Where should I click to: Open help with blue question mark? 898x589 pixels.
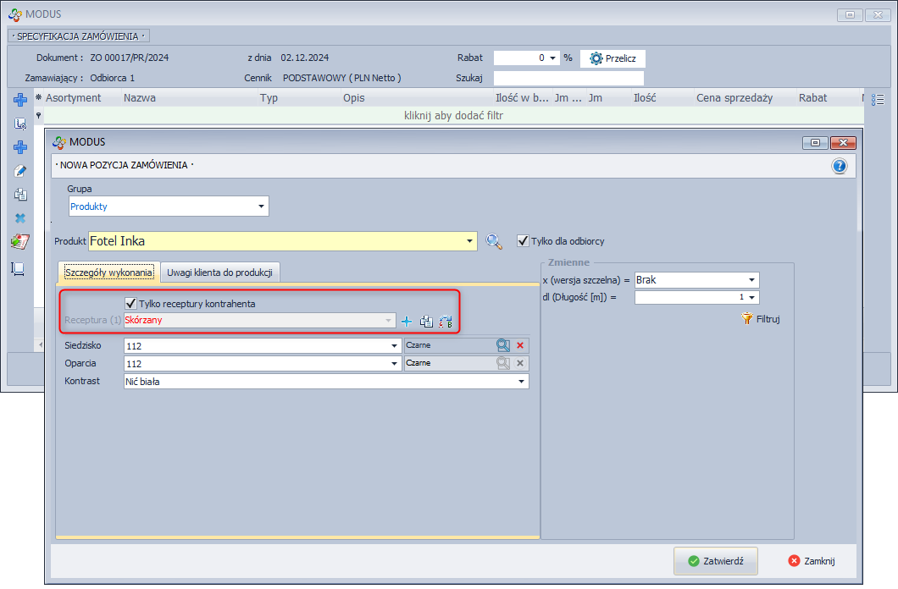840,166
